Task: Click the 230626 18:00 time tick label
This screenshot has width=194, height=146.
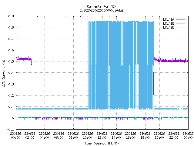Action: pyautogui.click(x=145, y=136)
